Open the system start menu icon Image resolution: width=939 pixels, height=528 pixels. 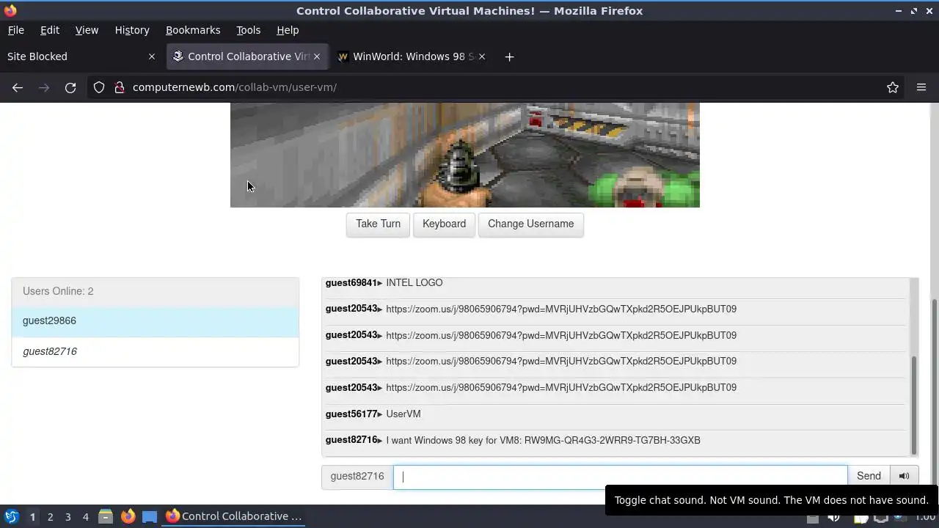(11, 516)
